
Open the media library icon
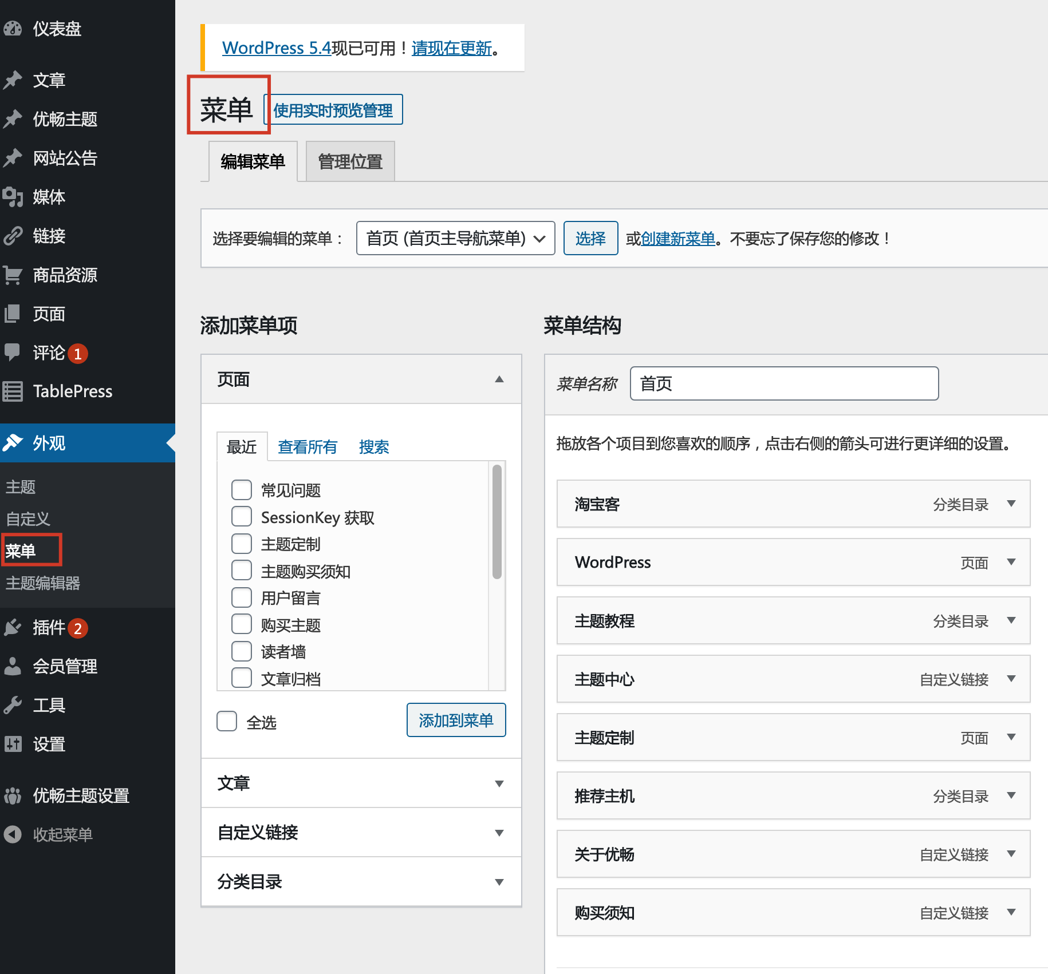tap(13, 197)
